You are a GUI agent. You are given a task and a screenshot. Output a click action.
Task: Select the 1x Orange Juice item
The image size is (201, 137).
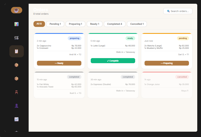(152, 84)
